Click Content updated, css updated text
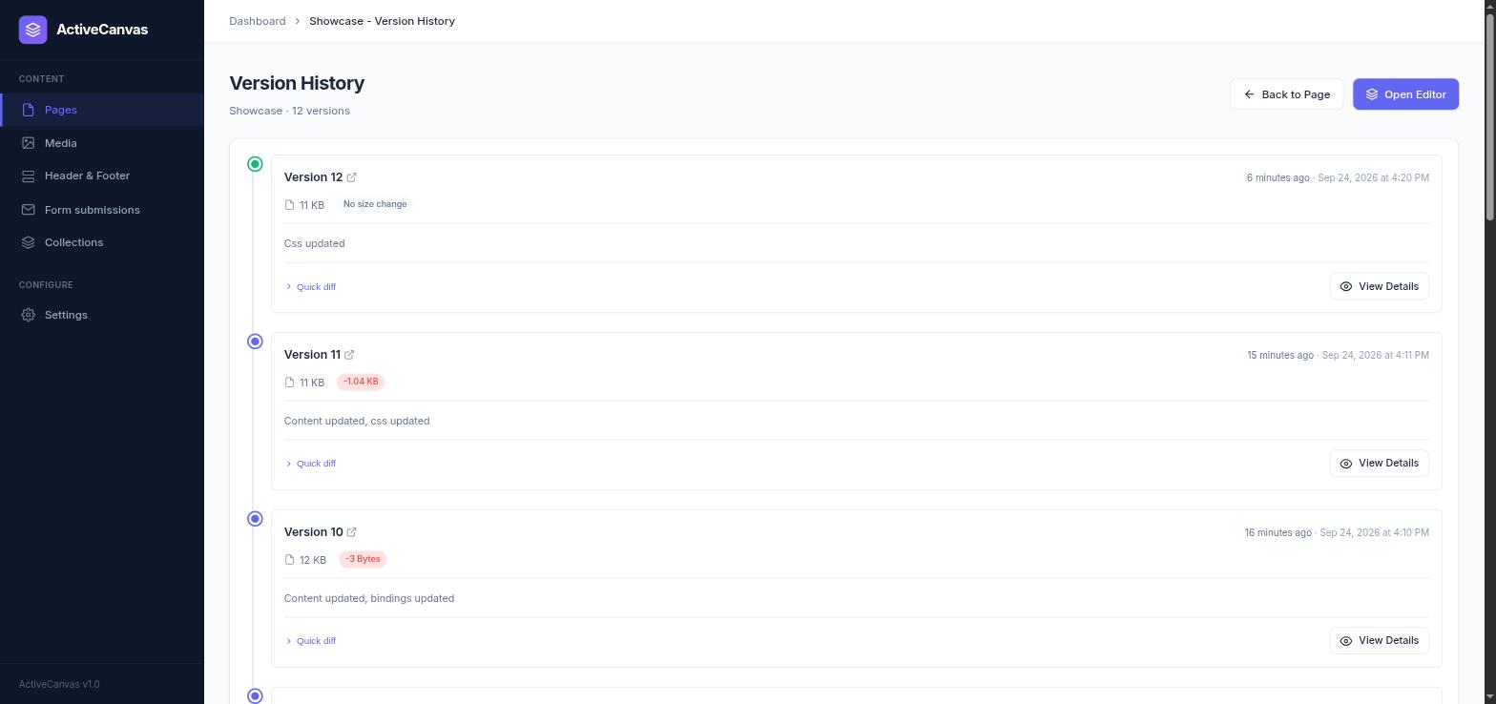The image size is (1496, 704). point(357,421)
